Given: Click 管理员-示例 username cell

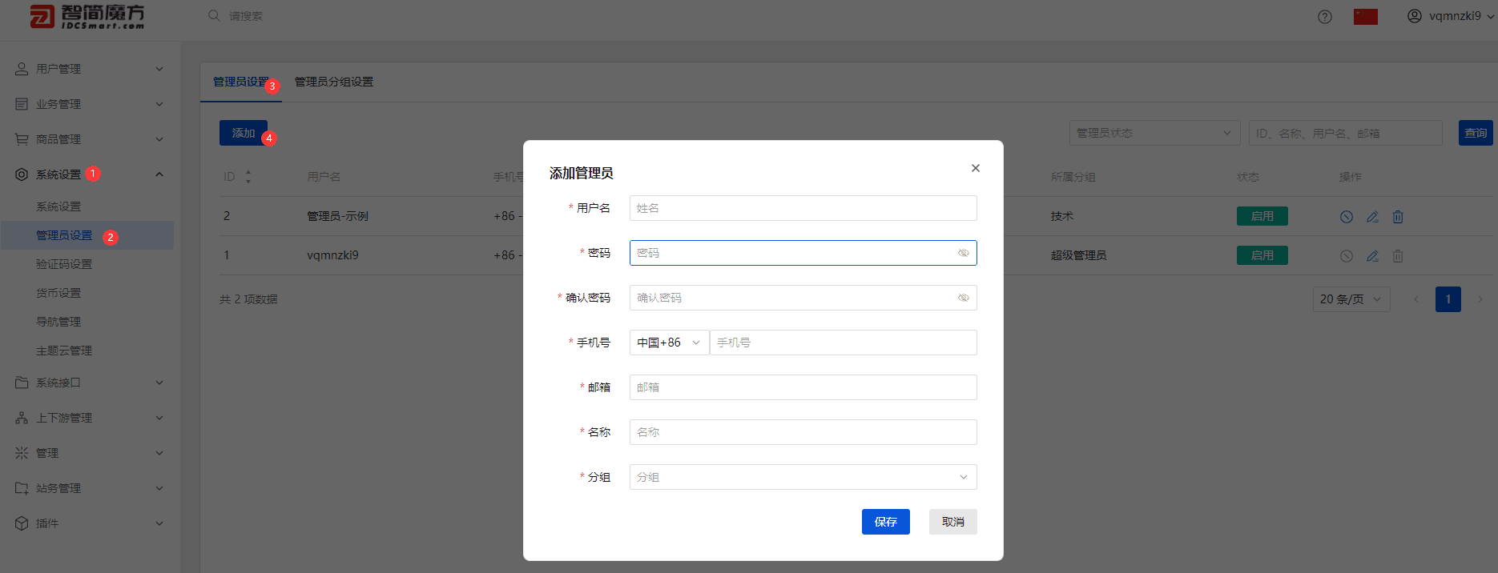Looking at the screenshot, I should pyautogui.click(x=337, y=216).
